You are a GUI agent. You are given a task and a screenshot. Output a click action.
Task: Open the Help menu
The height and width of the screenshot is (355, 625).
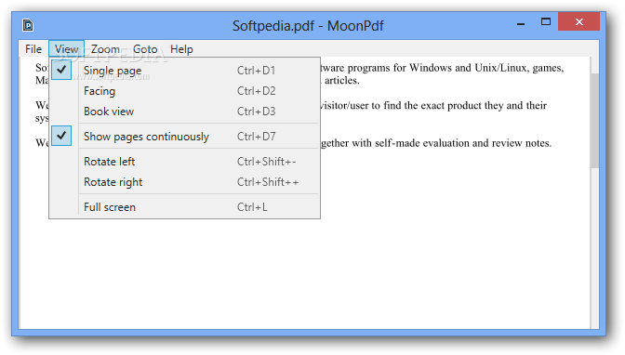click(x=181, y=49)
